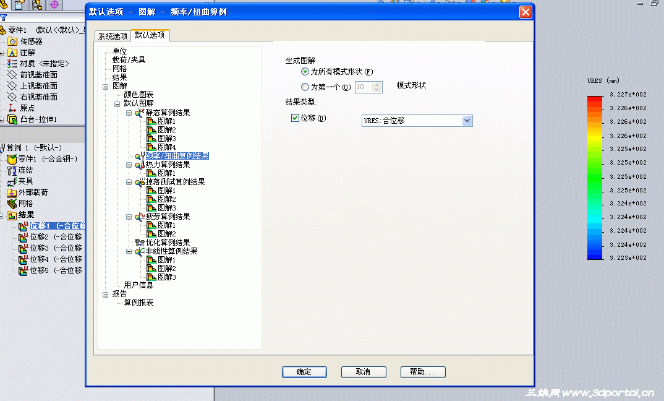Select 颜色图表 in options tree

point(138,95)
